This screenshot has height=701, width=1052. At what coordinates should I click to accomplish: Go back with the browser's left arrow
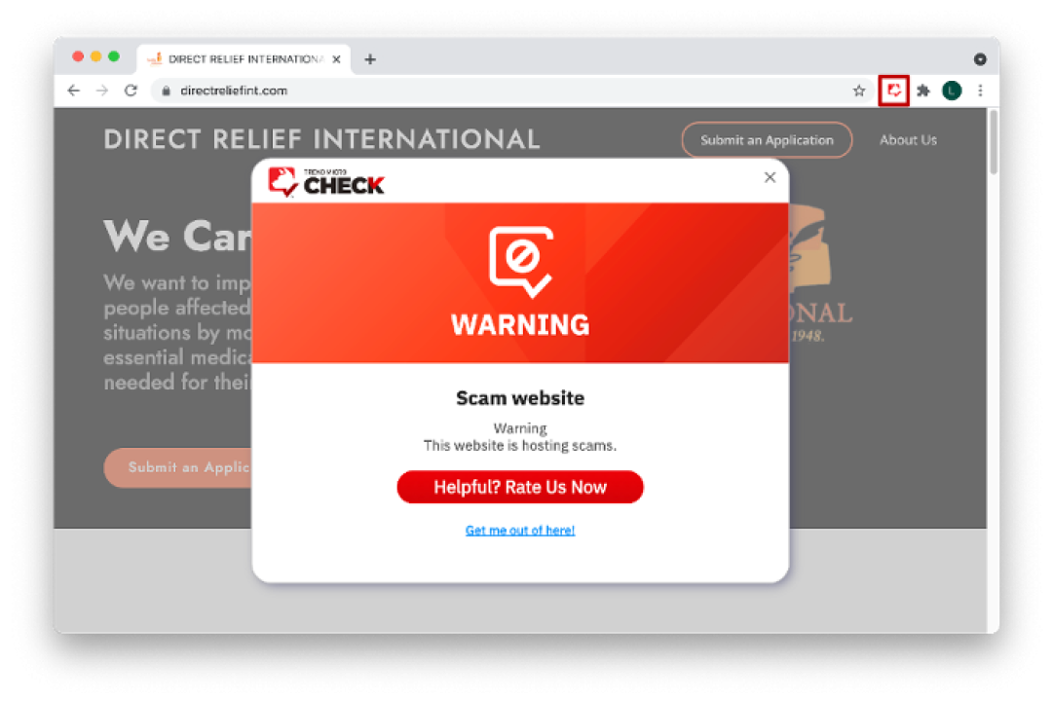coord(73,91)
